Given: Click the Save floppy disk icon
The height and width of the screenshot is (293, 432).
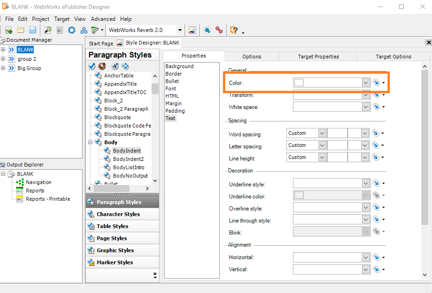Looking at the screenshot, I should [x=32, y=30].
